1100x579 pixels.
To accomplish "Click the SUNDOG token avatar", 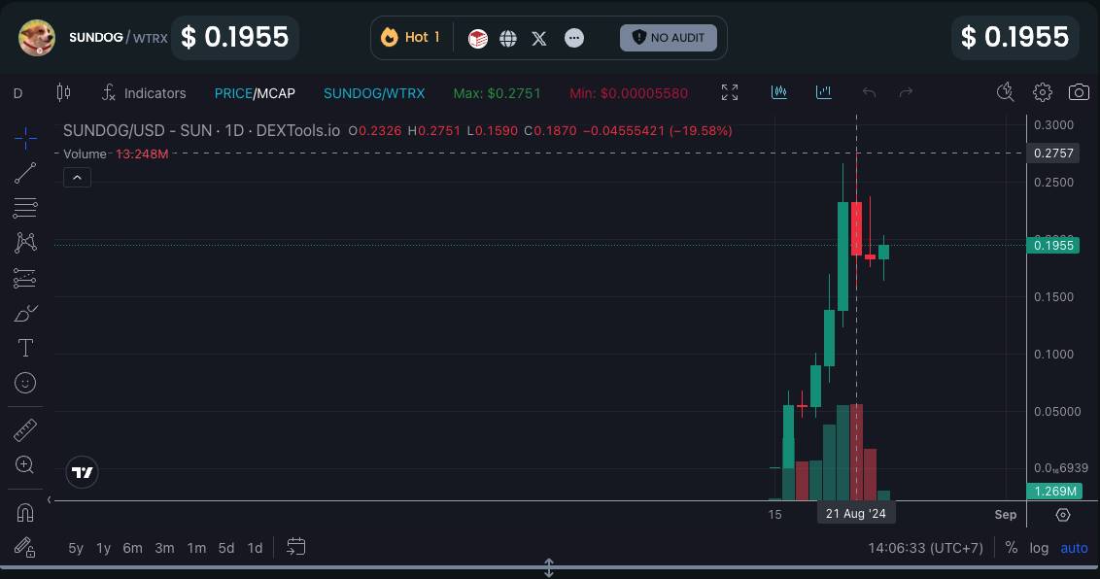I will 37,38.
